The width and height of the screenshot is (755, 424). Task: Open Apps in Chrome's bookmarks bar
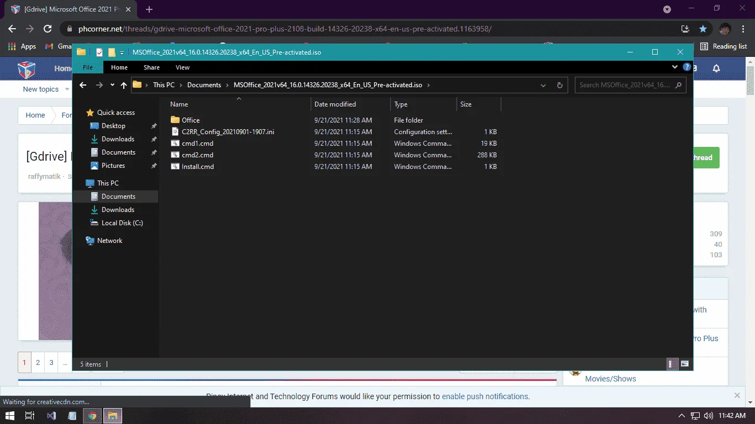(x=23, y=47)
